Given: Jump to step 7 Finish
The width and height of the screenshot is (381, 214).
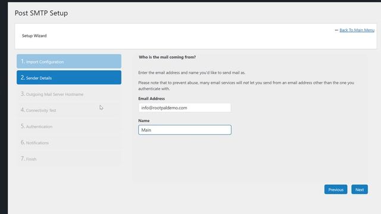Looking at the screenshot, I should (x=69, y=159).
